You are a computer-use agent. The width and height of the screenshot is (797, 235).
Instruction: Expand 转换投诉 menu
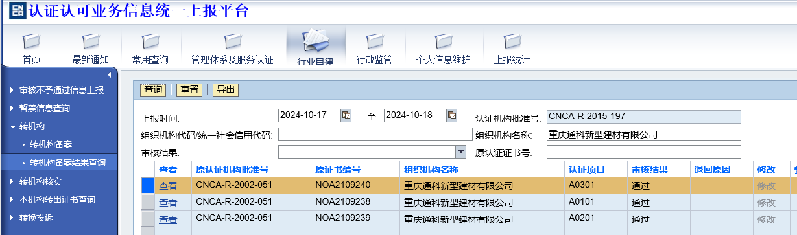pyautogui.click(x=36, y=217)
